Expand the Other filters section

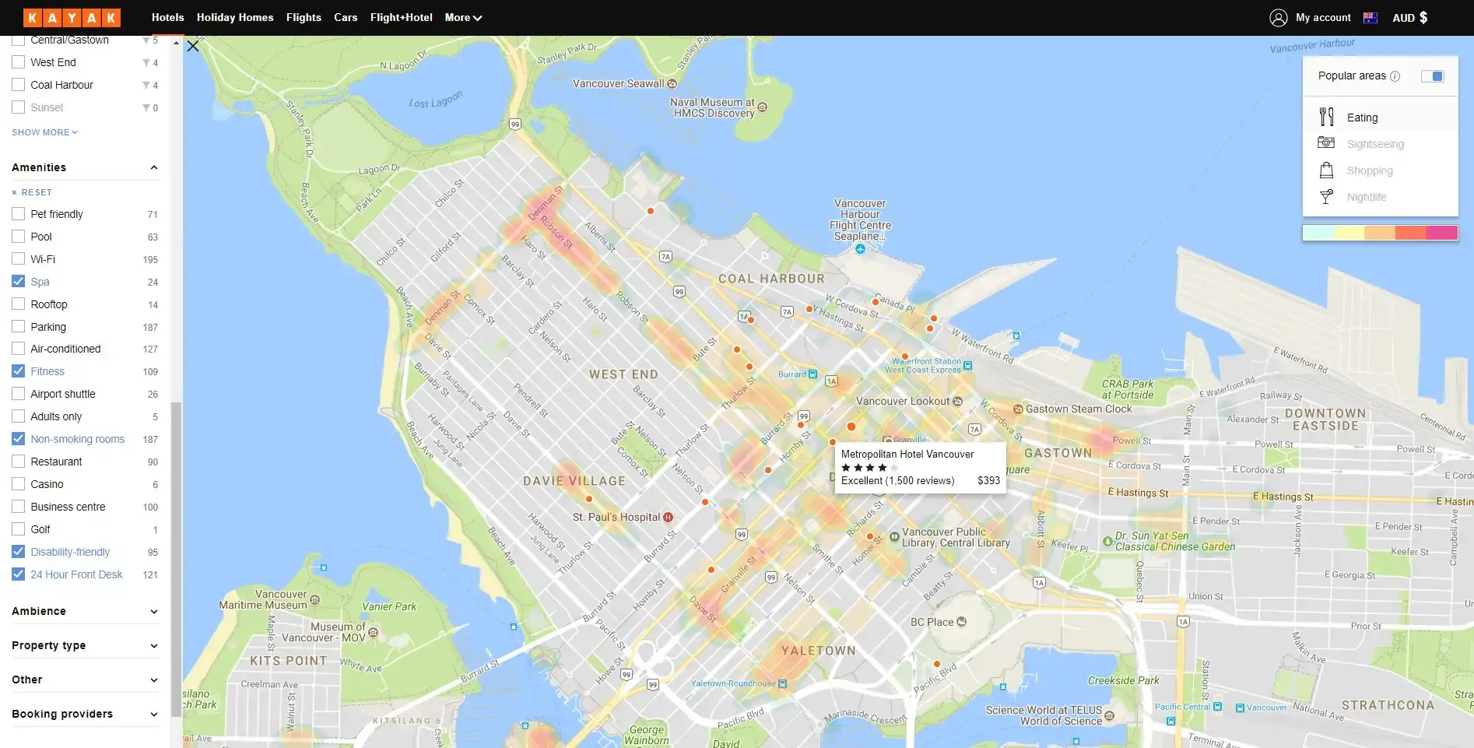tap(154, 680)
